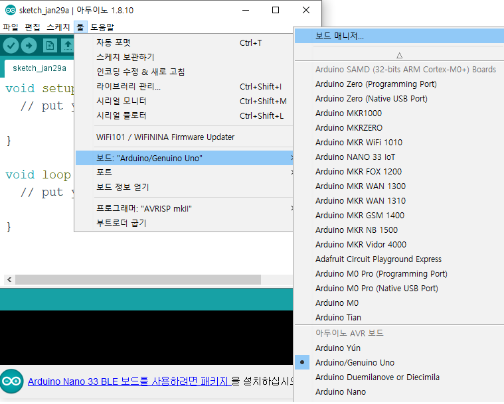Screen dimensions: 504x404
Task: Select Arduino M0 Pro (Programming Port)
Action: [399, 274]
